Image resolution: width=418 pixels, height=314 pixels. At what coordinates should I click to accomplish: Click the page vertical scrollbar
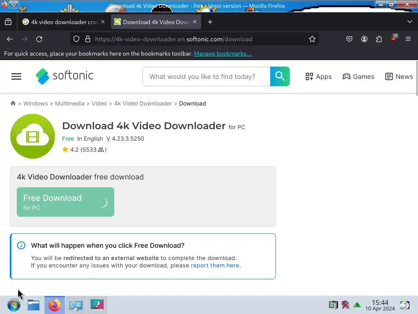pyautogui.click(x=416, y=78)
